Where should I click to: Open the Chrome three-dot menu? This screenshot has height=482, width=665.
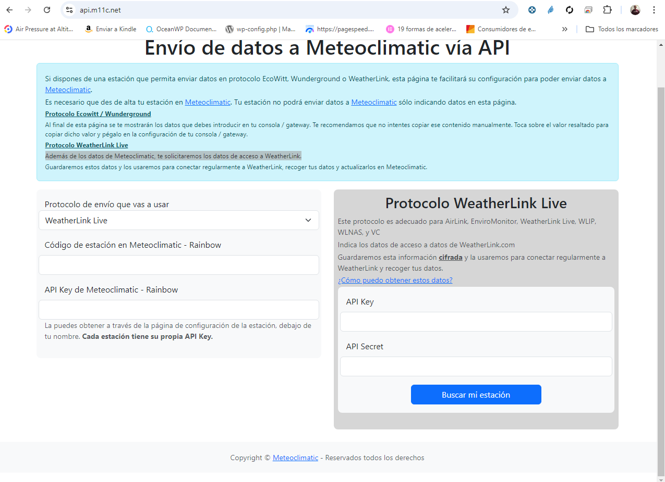[x=654, y=10]
